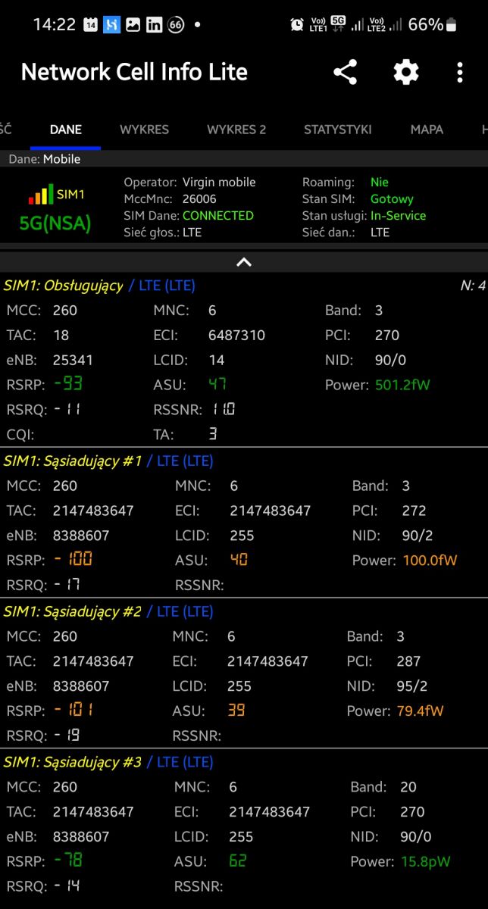This screenshot has height=909, width=488.
Task: Tap serving cell ECI value 6487310
Action: click(x=236, y=335)
